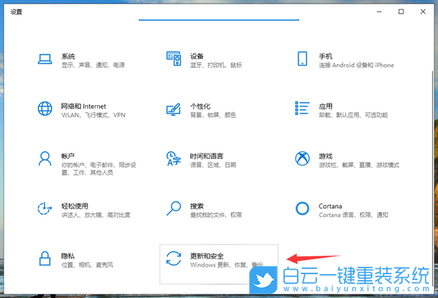Click the WLAN、飞行模式、VPN description
The image size is (438, 298).
point(93,115)
